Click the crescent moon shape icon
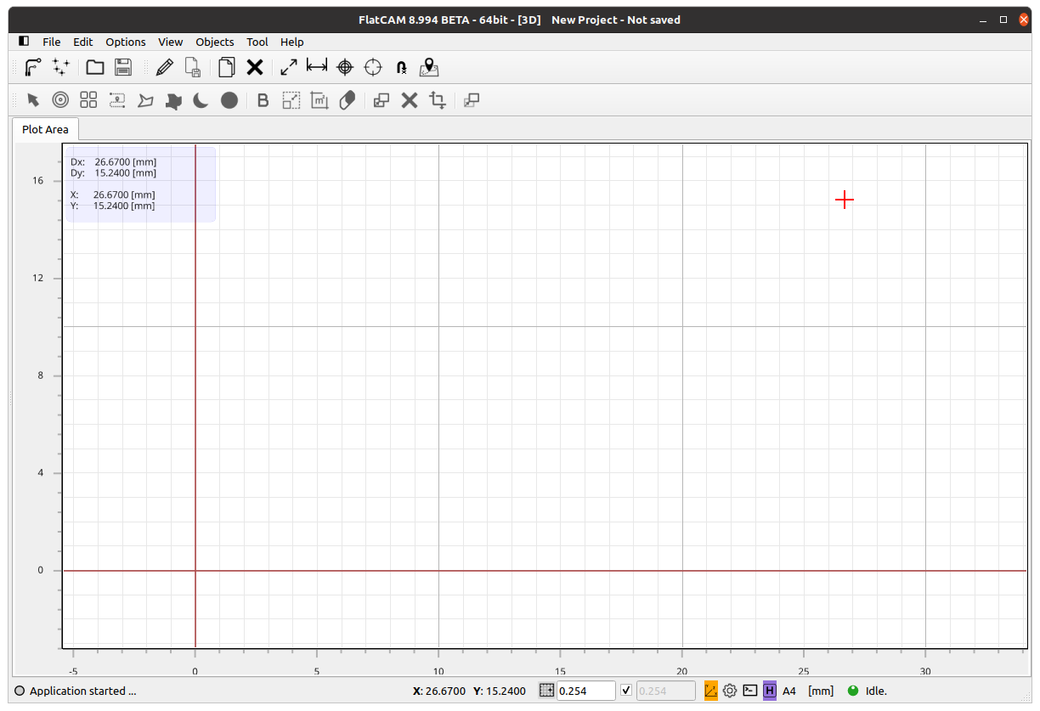This screenshot has width=1040, height=711. click(x=201, y=100)
